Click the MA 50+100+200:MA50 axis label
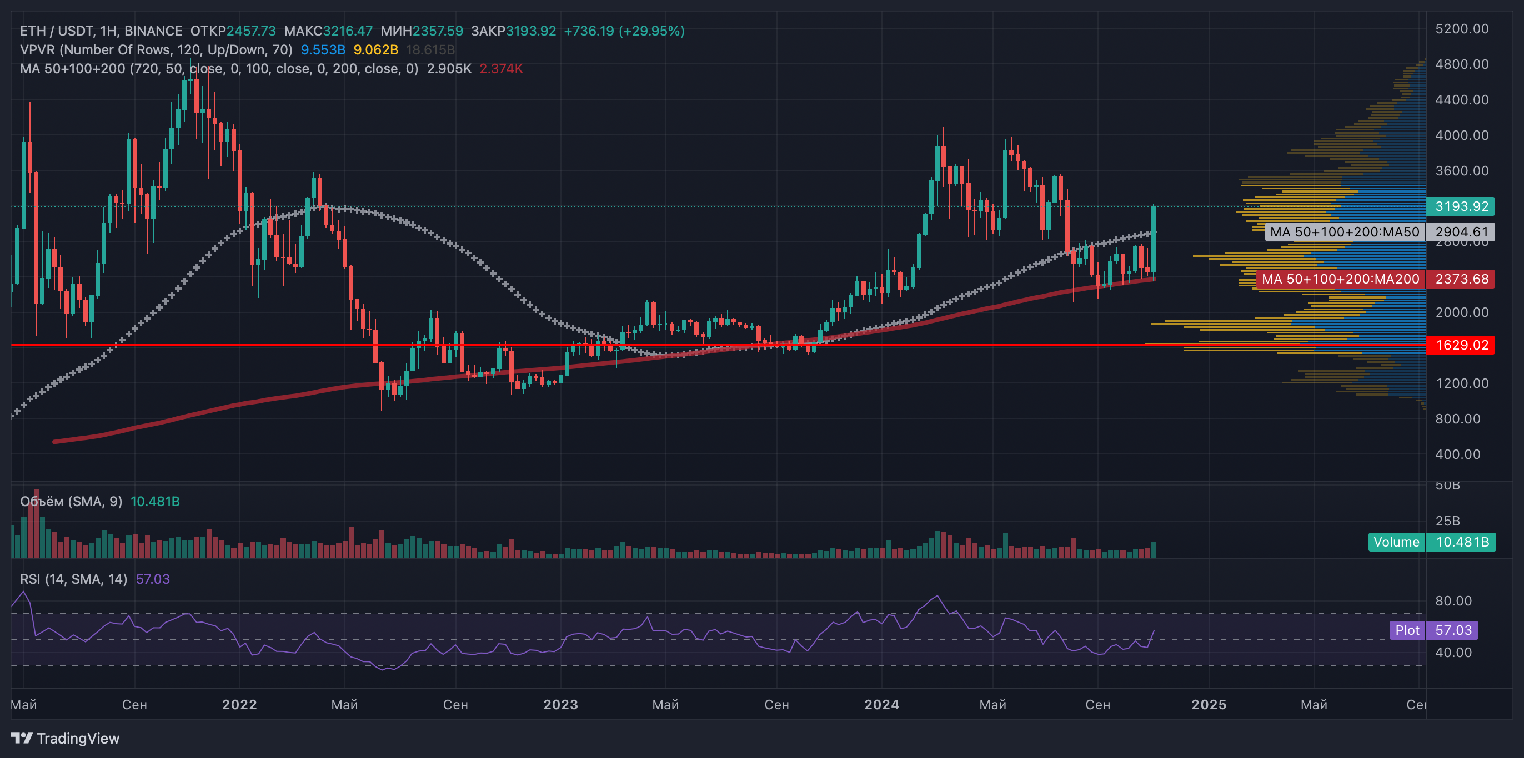 coord(1345,232)
